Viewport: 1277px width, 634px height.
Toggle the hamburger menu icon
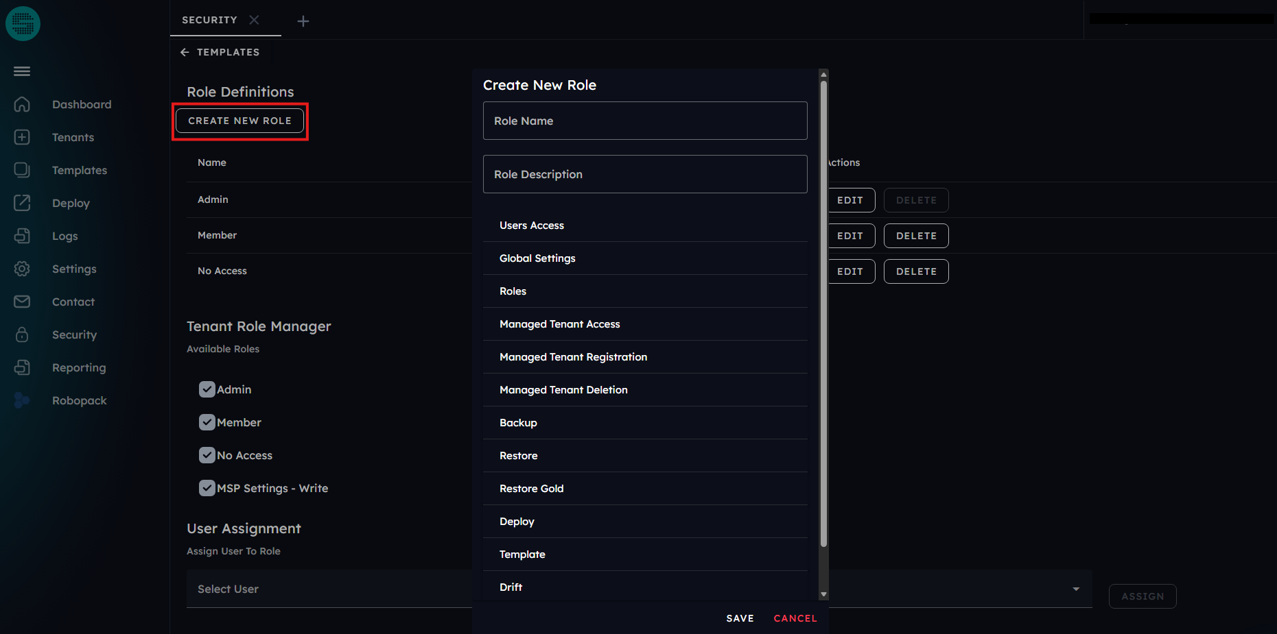[22, 71]
